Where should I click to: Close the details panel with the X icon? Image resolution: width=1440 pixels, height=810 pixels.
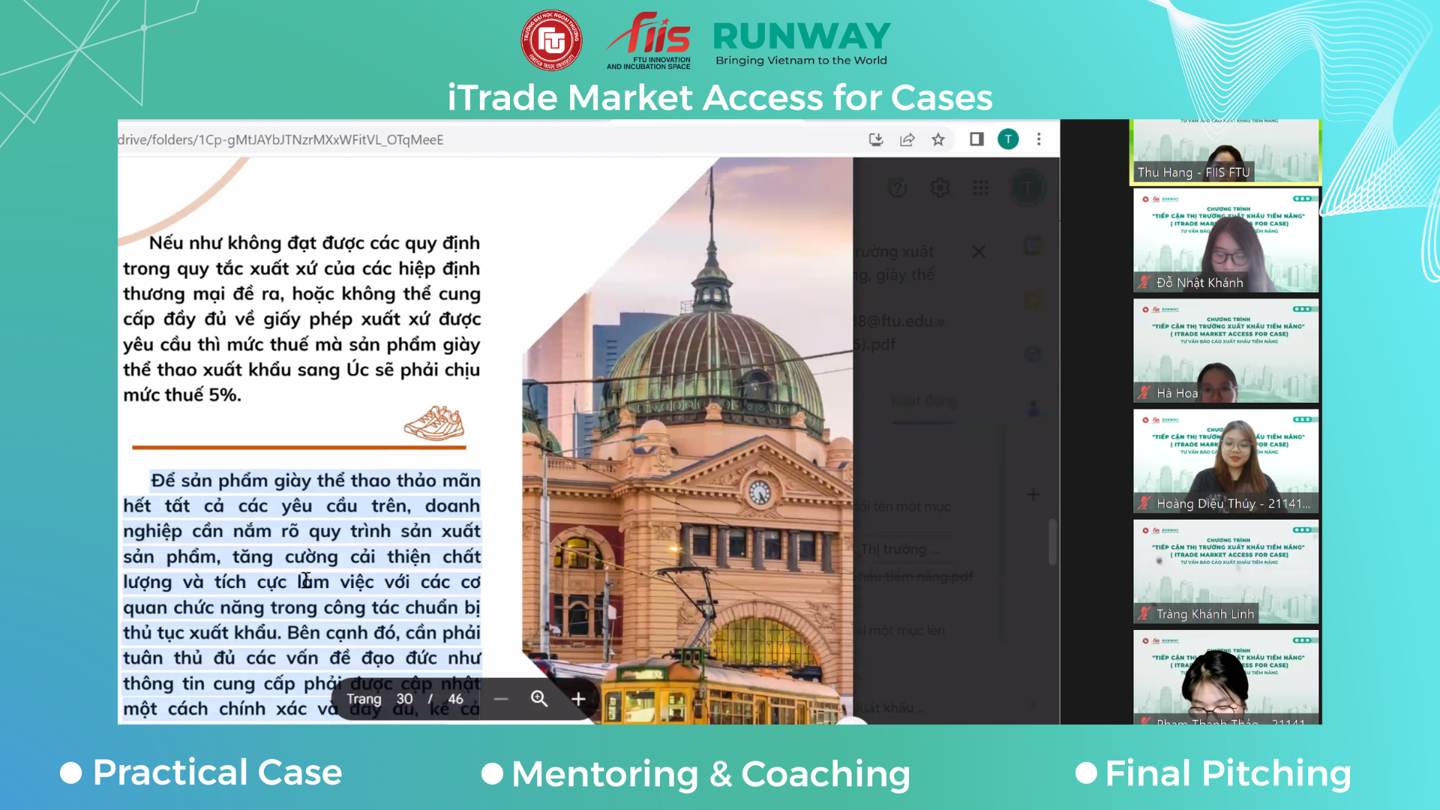(x=979, y=252)
